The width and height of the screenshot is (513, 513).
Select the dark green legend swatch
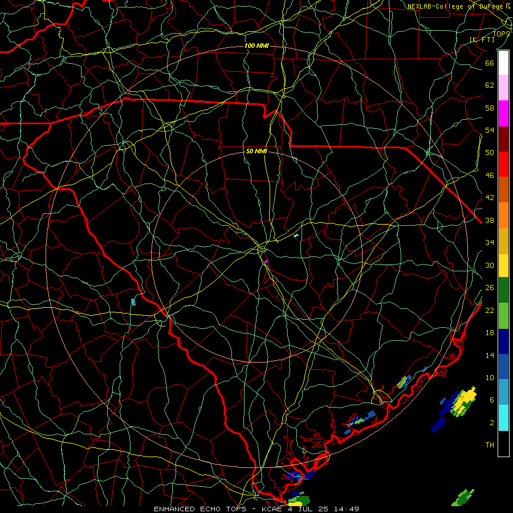pyautogui.click(x=503, y=290)
